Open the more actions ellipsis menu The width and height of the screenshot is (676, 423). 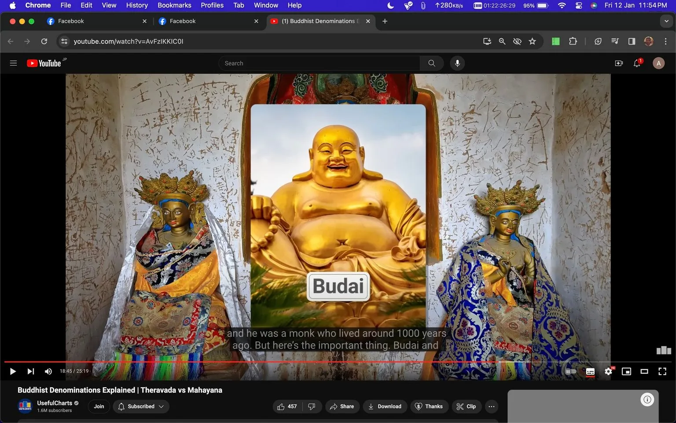[491, 406]
